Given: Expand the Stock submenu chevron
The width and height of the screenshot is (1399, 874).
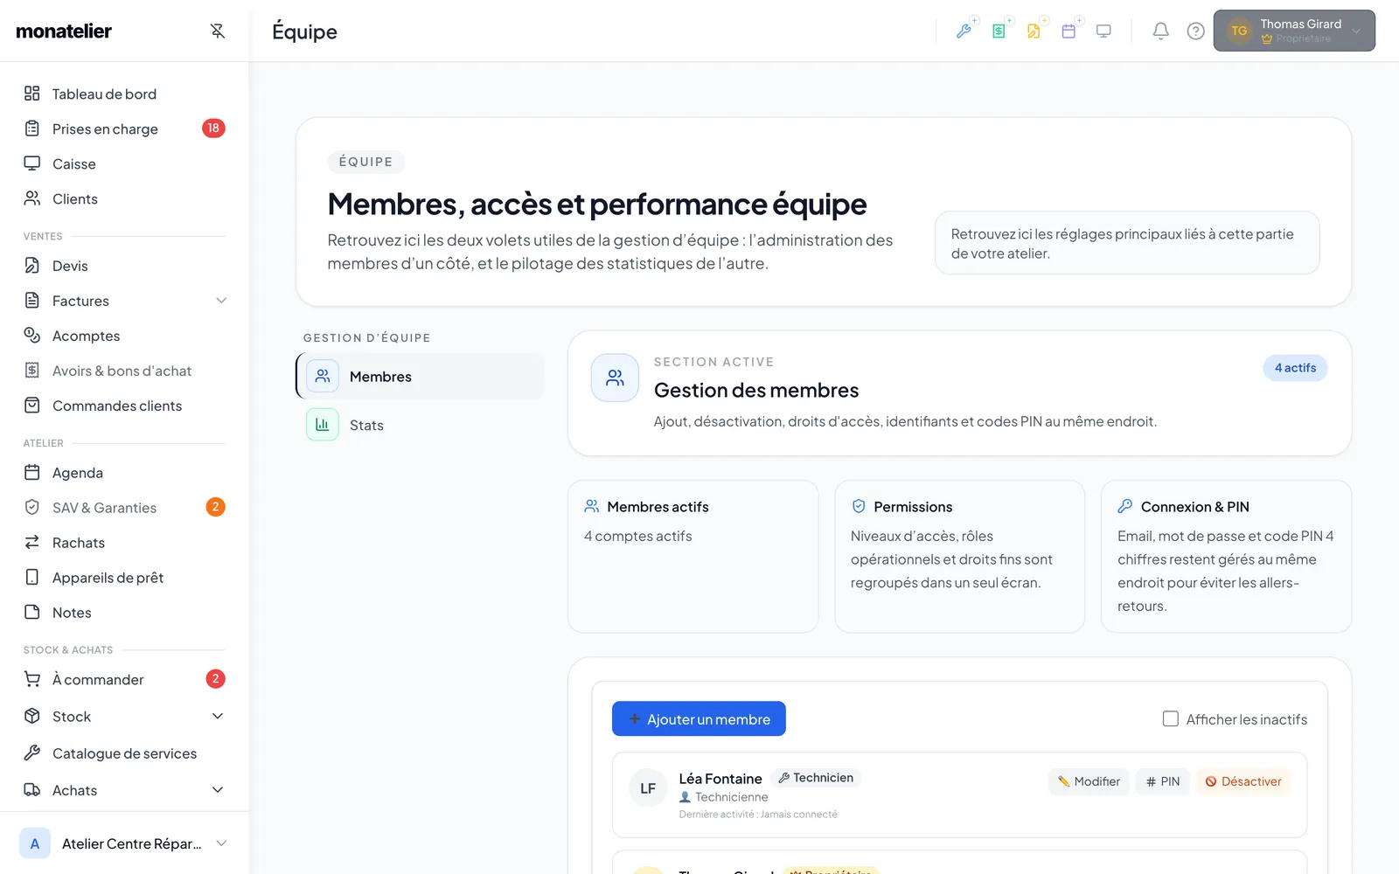Looking at the screenshot, I should pos(218,716).
